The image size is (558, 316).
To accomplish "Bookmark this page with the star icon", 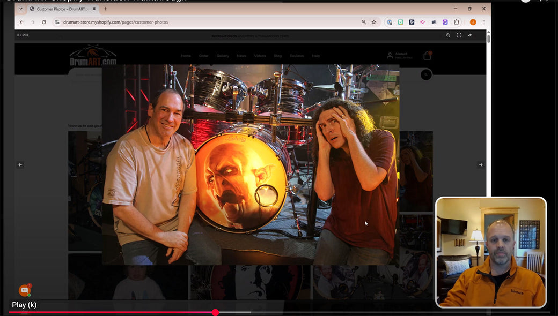I will pyautogui.click(x=374, y=22).
